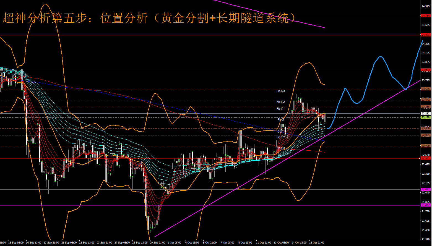The width and height of the screenshot is (432, 246).
Task: Click the red 22.571 price tag
Action: [x=425, y=158]
